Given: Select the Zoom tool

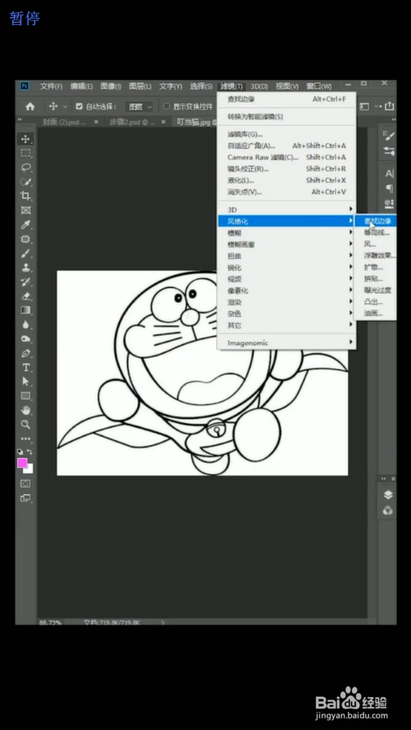Looking at the screenshot, I should click(x=26, y=424).
